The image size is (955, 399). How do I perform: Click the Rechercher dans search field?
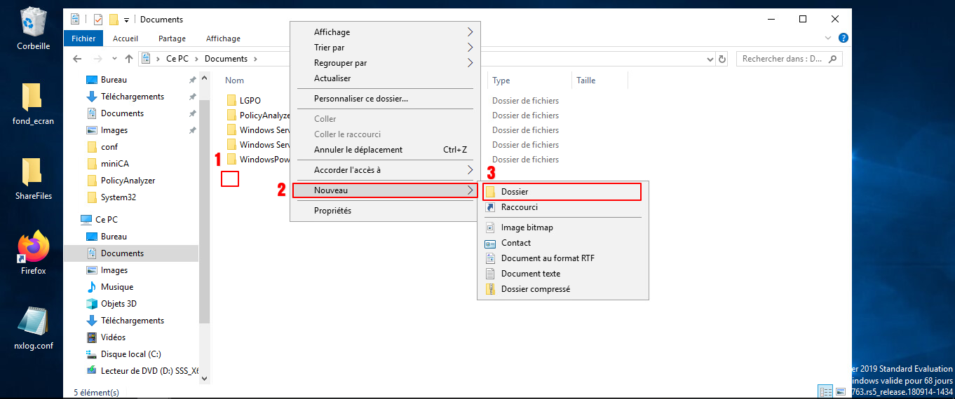[x=782, y=59]
